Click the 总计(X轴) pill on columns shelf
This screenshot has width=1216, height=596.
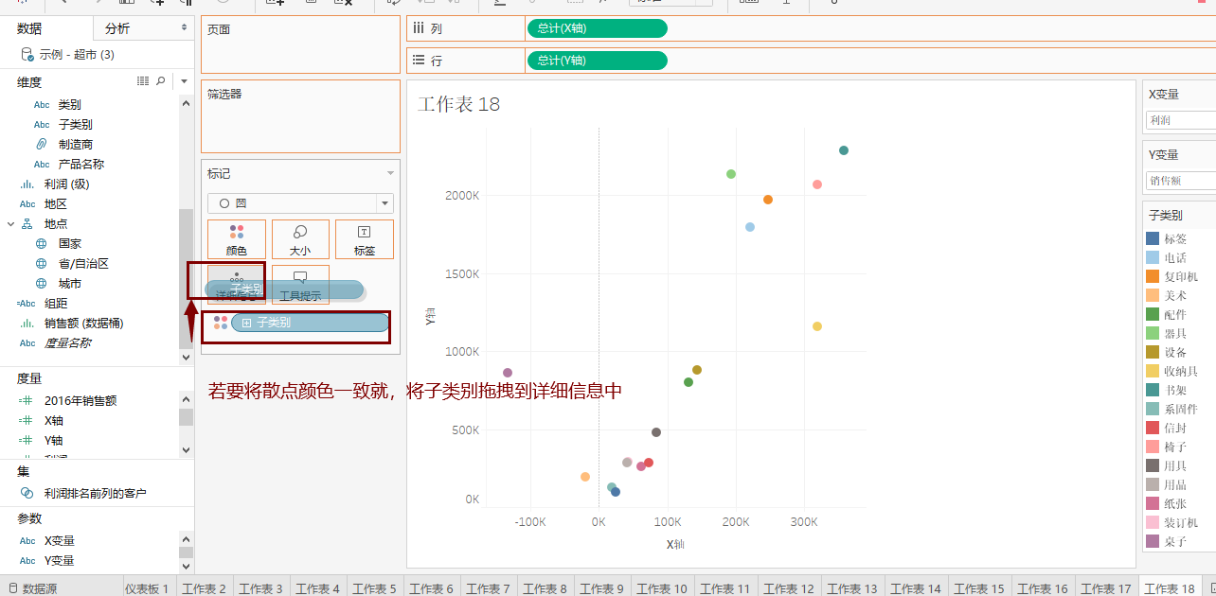pos(597,28)
